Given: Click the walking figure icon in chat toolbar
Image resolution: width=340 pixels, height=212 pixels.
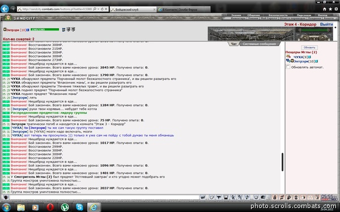Looking at the screenshot, I should [233, 197].
